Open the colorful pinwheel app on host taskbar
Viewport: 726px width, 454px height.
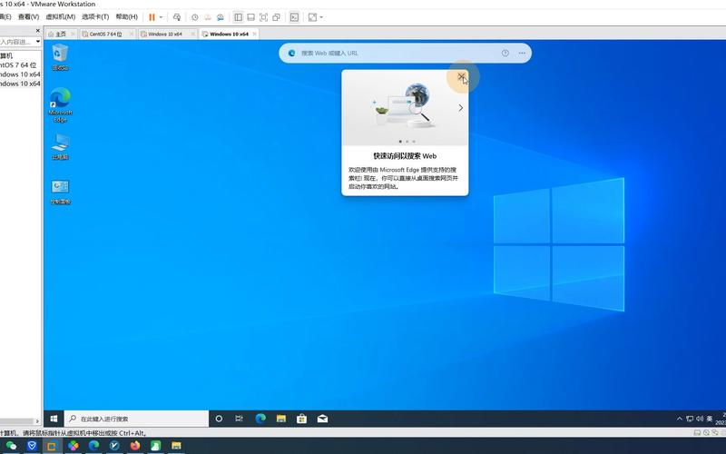tap(74, 446)
